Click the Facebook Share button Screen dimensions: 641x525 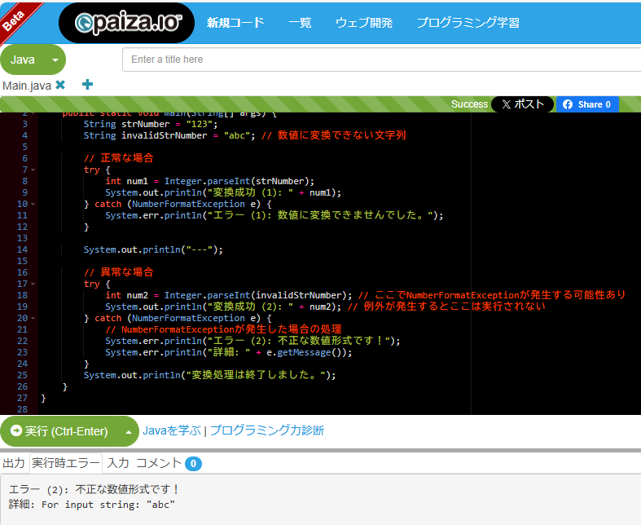587,104
